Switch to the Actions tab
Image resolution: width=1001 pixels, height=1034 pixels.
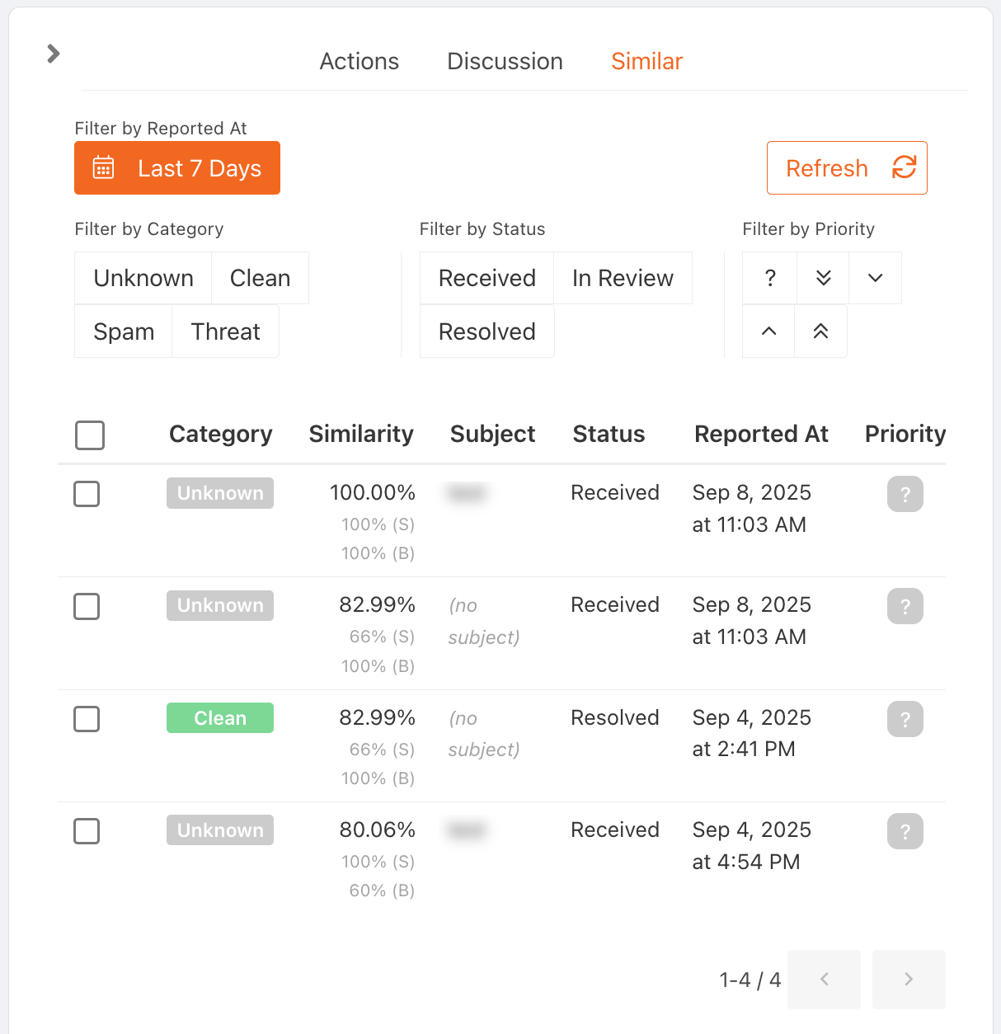[360, 61]
